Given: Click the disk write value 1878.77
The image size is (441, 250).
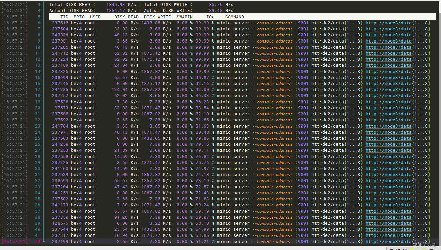Looking at the screenshot, I should (x=151, y=235).
